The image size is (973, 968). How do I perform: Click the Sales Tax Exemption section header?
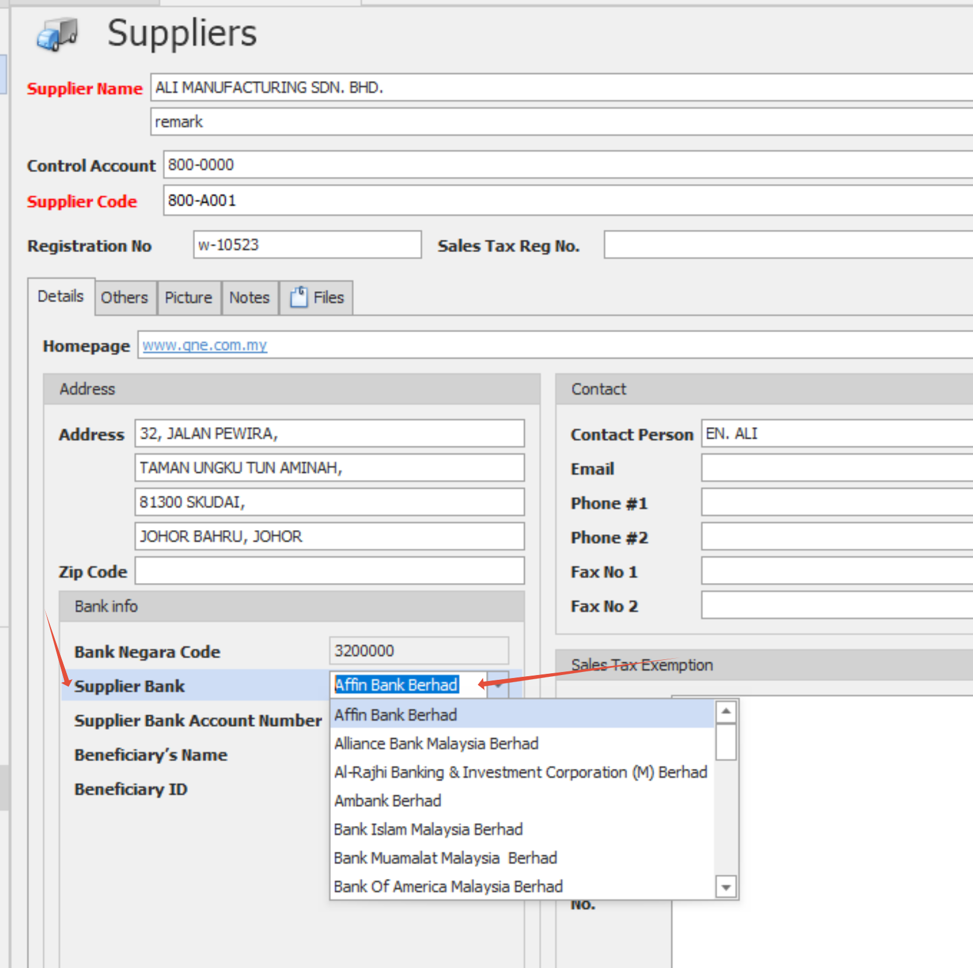pyautogui.click(x=764, y=665)
